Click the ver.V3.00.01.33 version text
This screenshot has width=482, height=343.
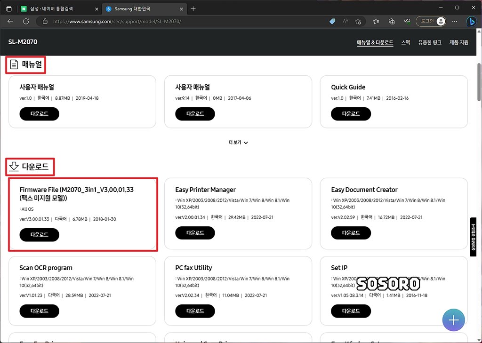pos(34,219)
